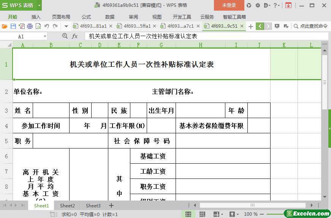Open the 视图 ribbon tab
The width and height of the screenshot is (331, 218).
coord(157,17)
